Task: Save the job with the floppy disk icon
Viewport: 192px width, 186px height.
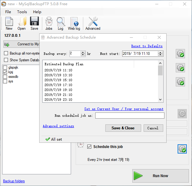Action: (x=34, y=21)
